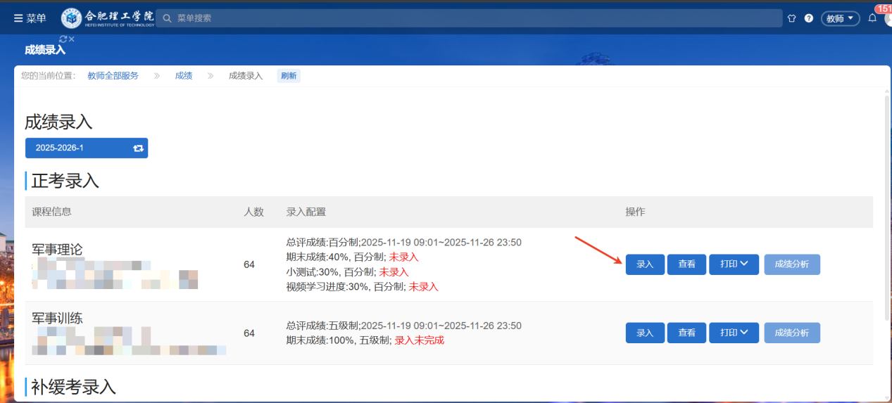Click 视频学习进度:30% config line
The height and width of the screenshot is (403, 892).
point(363,287)
